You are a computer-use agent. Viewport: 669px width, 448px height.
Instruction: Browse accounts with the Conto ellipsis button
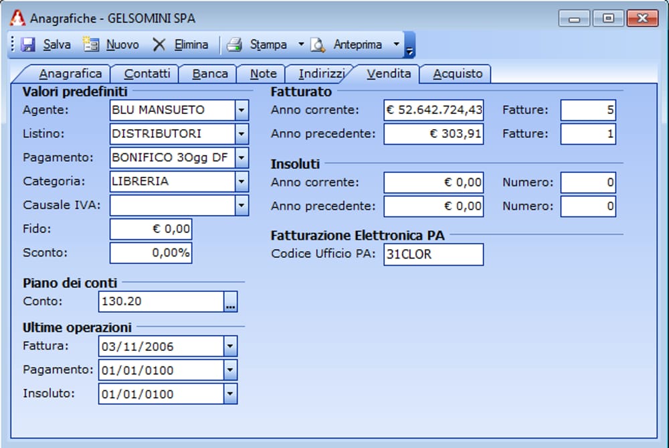(230, 302)
